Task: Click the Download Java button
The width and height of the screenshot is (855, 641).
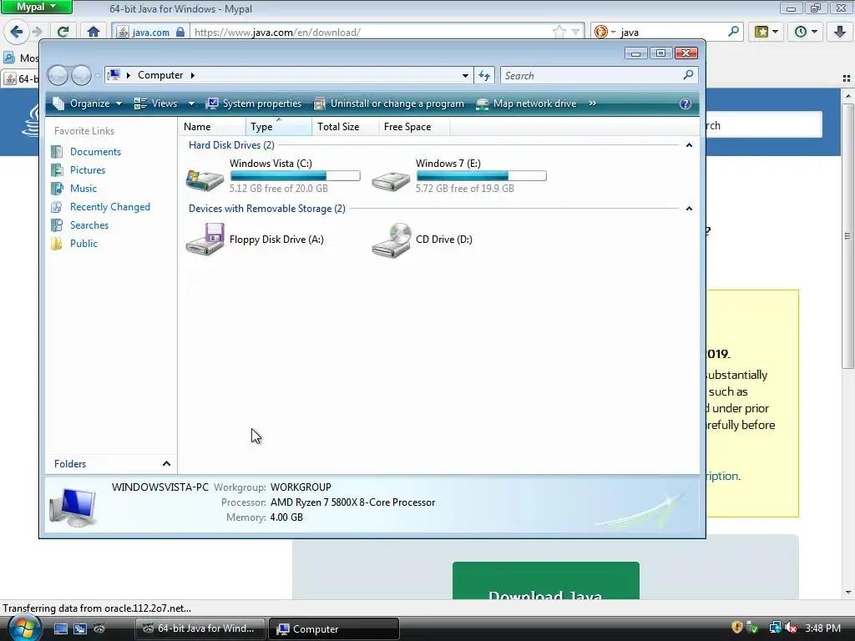Action: coord(546,581)
